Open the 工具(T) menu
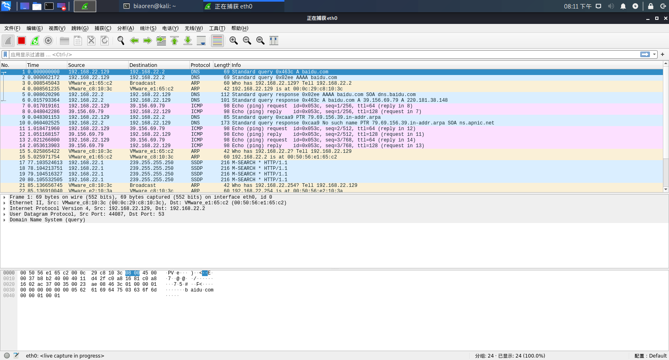The width and height of the screenshot is (669, 360). click(217, 28)
